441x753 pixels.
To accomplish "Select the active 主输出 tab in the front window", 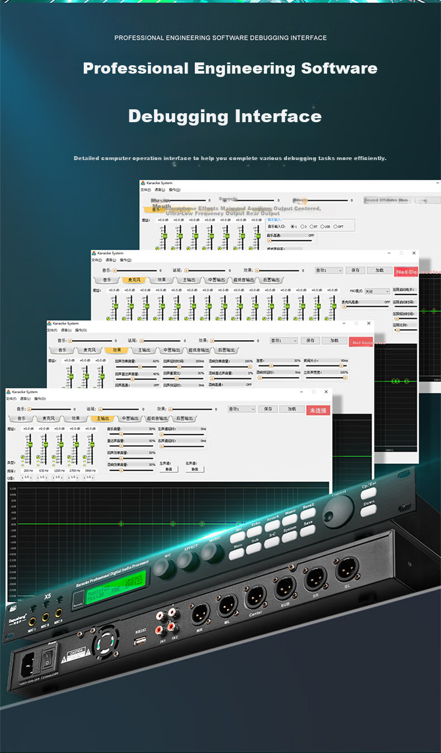I will pyautogui.click(x=102, y=418).
